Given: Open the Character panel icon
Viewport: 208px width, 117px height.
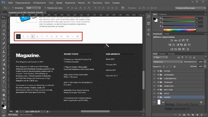Looking at the screenshot, I should coord(149,30).
